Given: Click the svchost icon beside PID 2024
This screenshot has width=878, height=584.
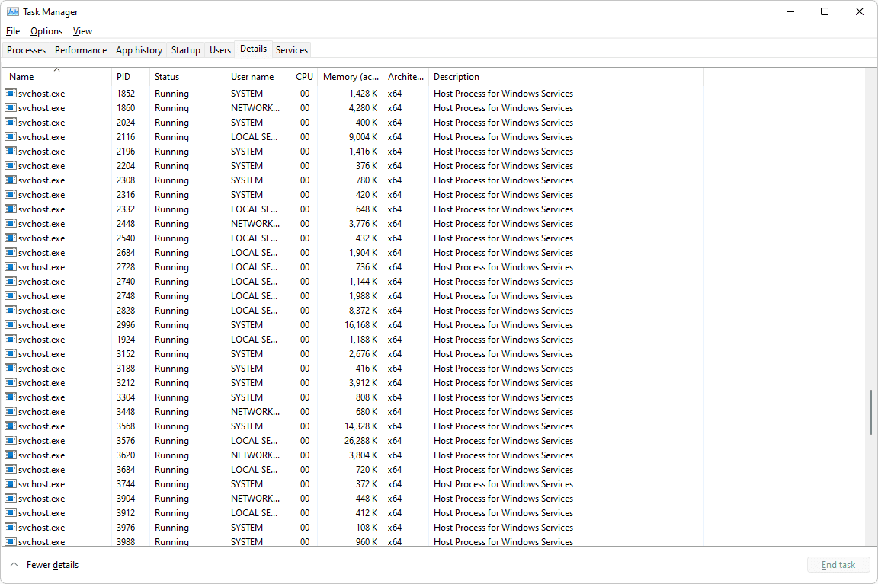Looking at the screenshot, I should pos(10,122).
